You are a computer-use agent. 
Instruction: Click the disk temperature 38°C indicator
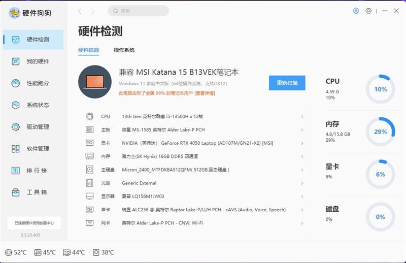pyautogui.click(x=104, y=252)
